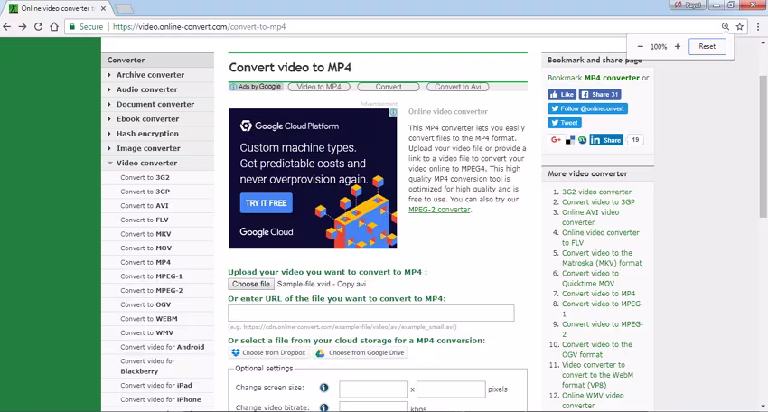Screen dimensions: 768x412
Task: Click the URL input field for conversion
Action: tap(370, 313)
